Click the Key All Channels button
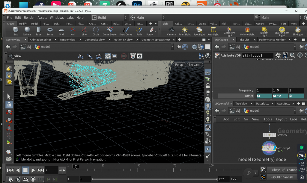Image resolution: width=307 pixels, height=183 pixels. [282, 177]
